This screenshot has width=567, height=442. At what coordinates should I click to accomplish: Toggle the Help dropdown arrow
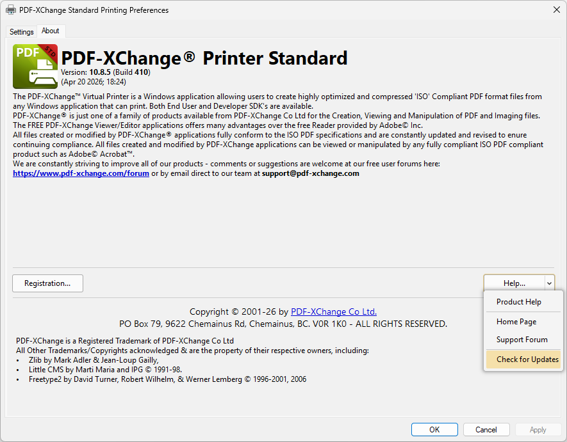[x=549, y=283]
